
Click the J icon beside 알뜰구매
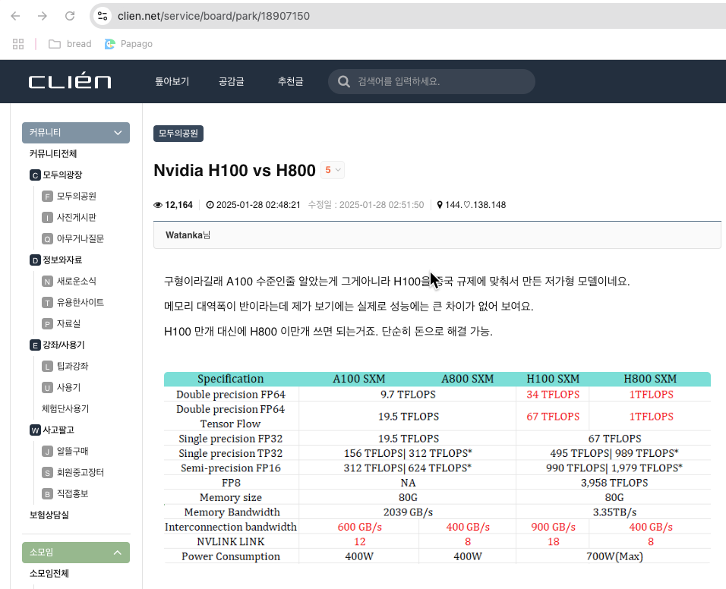pos(47,452)
